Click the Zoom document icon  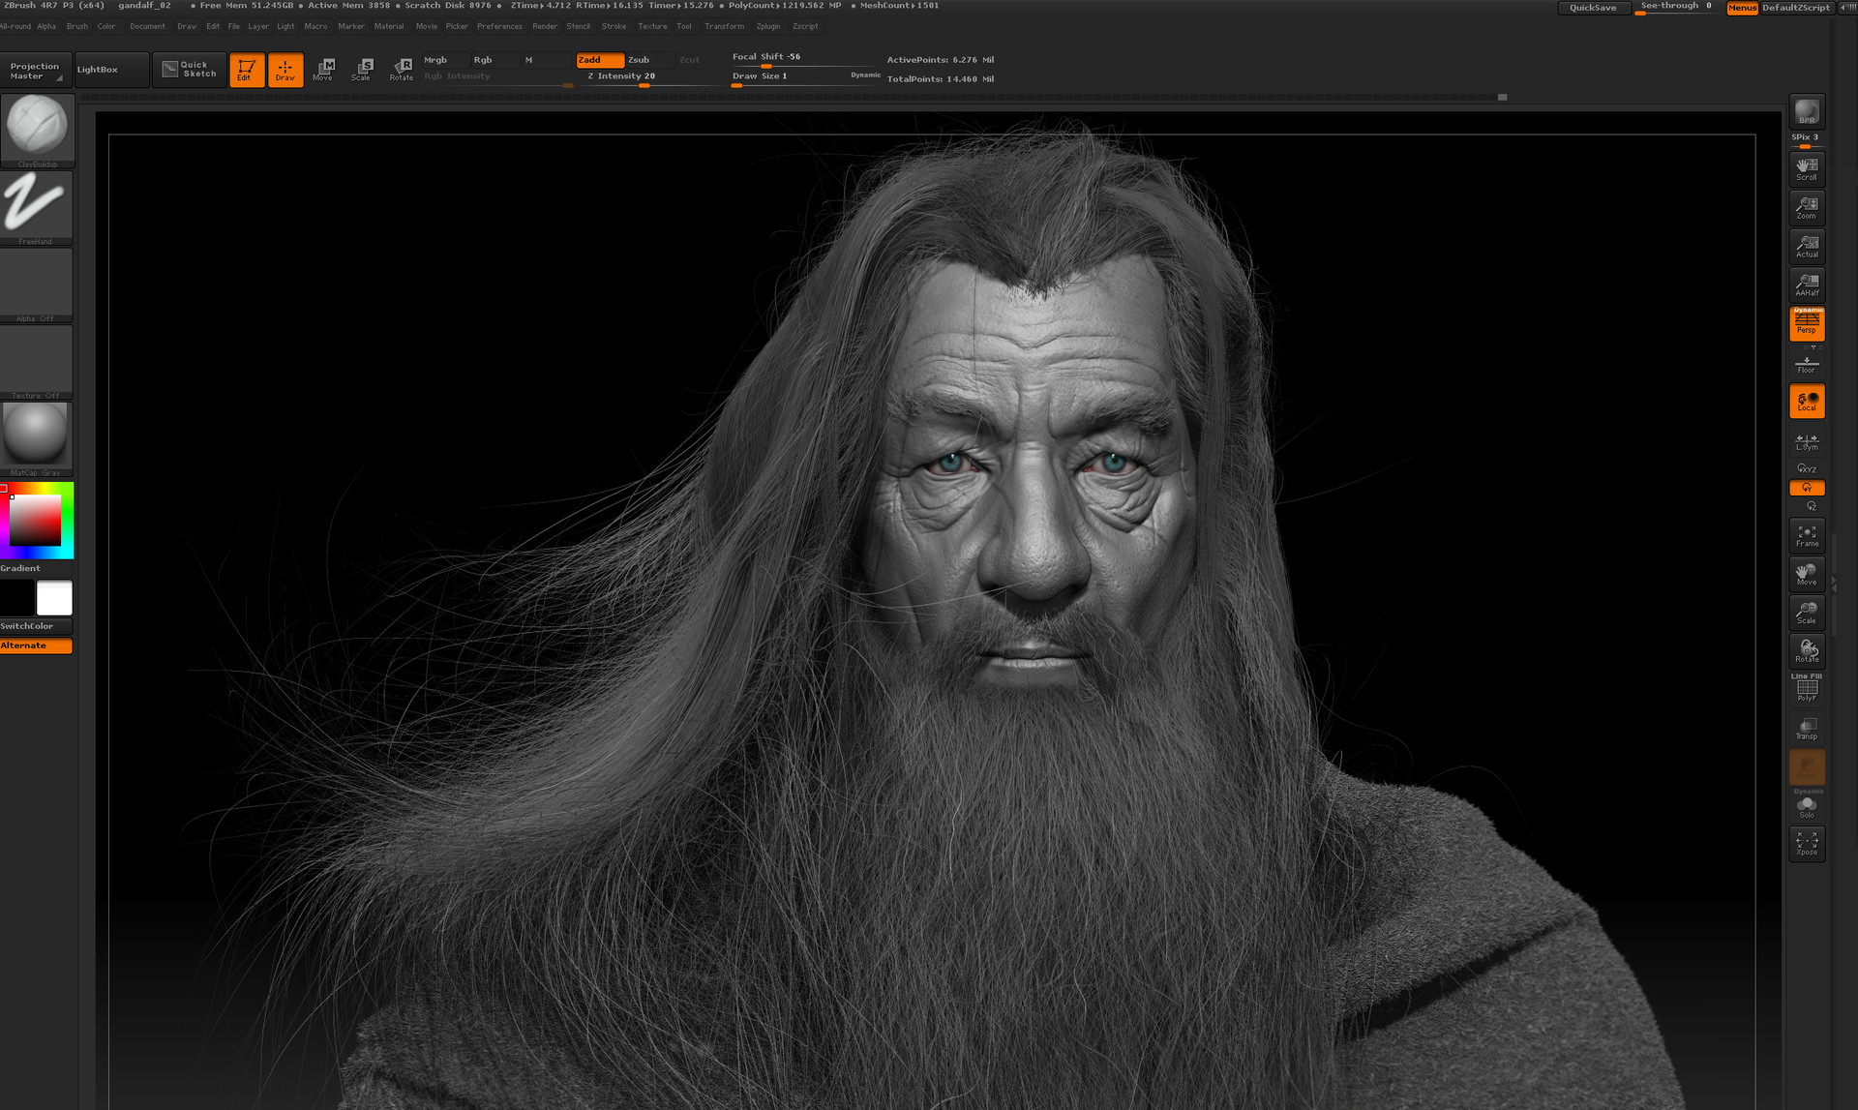tap(1807, 207)
